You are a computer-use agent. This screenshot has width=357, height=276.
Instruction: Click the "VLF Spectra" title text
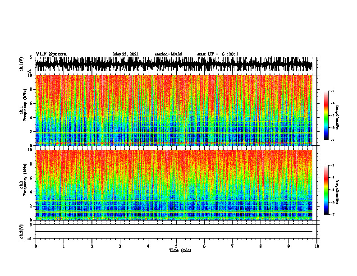[51, 54]
